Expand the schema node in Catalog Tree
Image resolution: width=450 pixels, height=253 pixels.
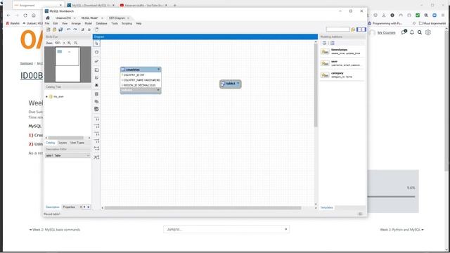click(x=47, y=97)
